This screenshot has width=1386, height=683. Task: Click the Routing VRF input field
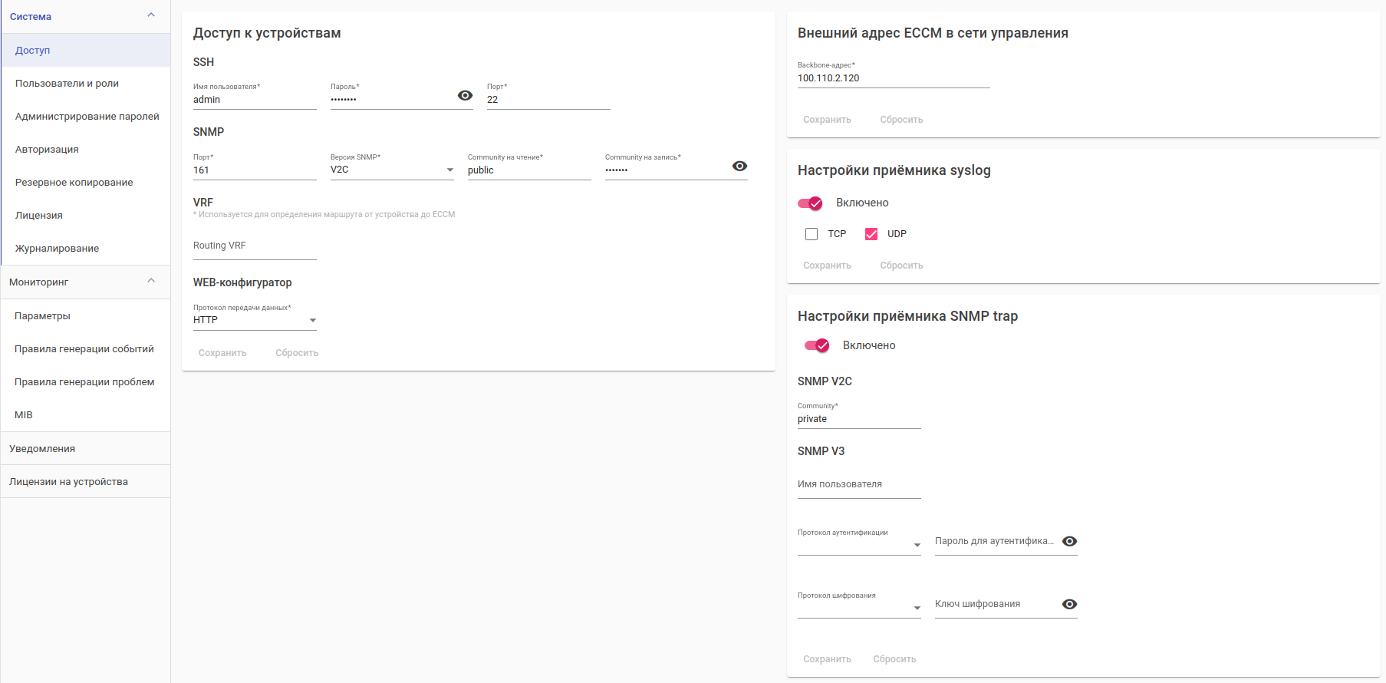click(255, 246)
